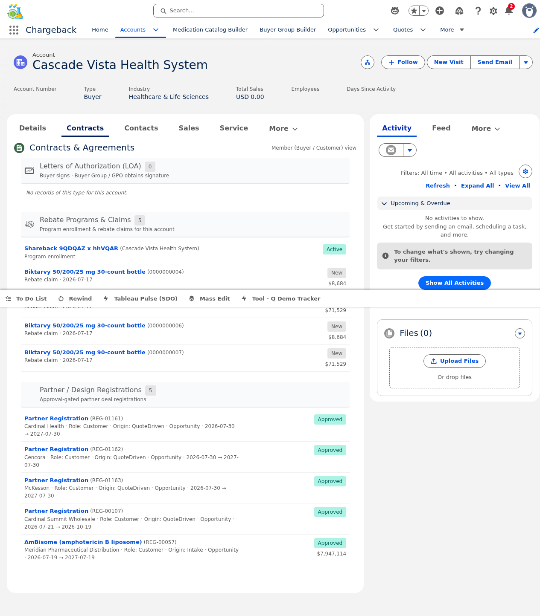
Task: Open Rewind in the utility bar
Action: (75, 299)
